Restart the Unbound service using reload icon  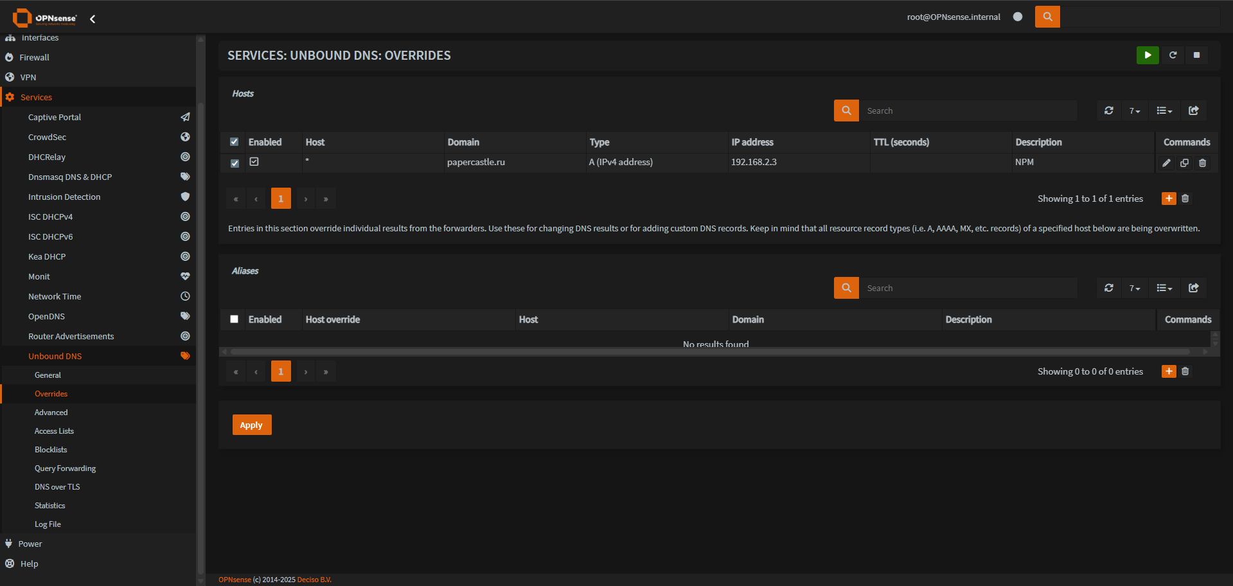pos(1173,55)
